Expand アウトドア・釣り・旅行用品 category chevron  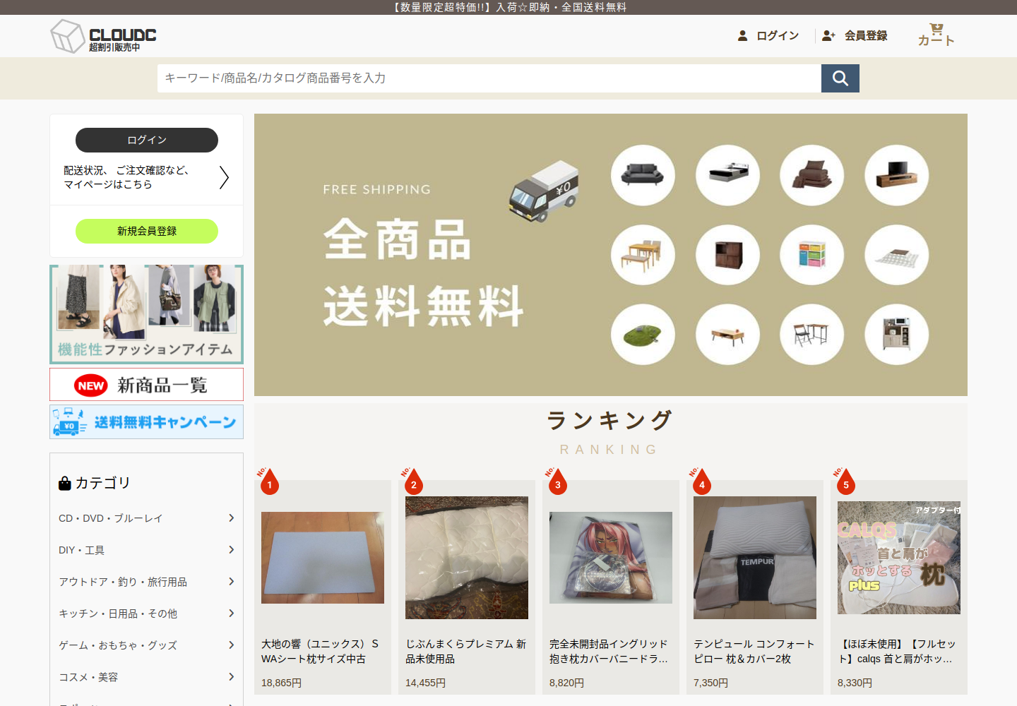pos(231,582)
